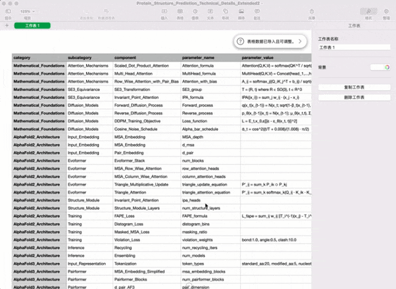Select cell Scaled_Dot_Product_Attention
Image resolution: width=396 pixels, height=289 pixels.
point(147,66)
